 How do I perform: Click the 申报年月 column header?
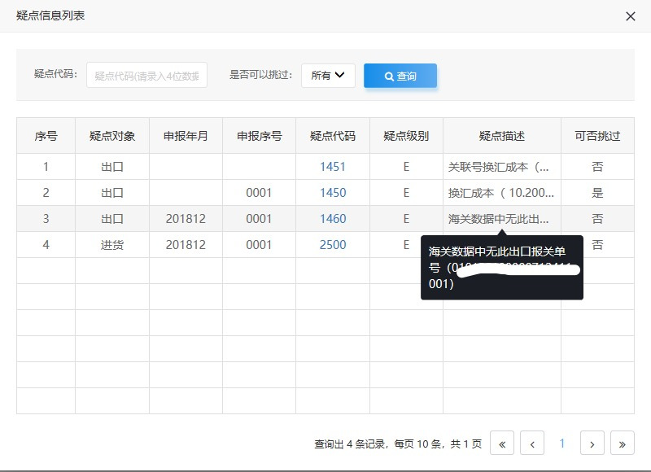[186, 136]
